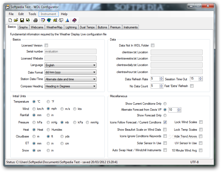Enable Lock Wind Scales checkbox
The image size is (221, 172).
(x=201, y=122)
